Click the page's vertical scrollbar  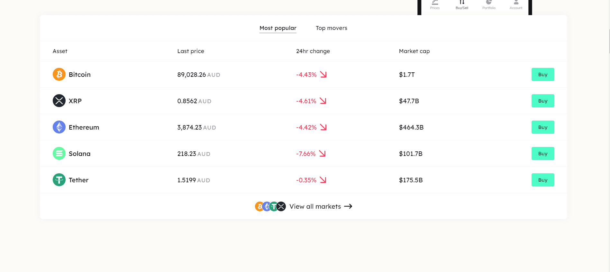(609, 41)
